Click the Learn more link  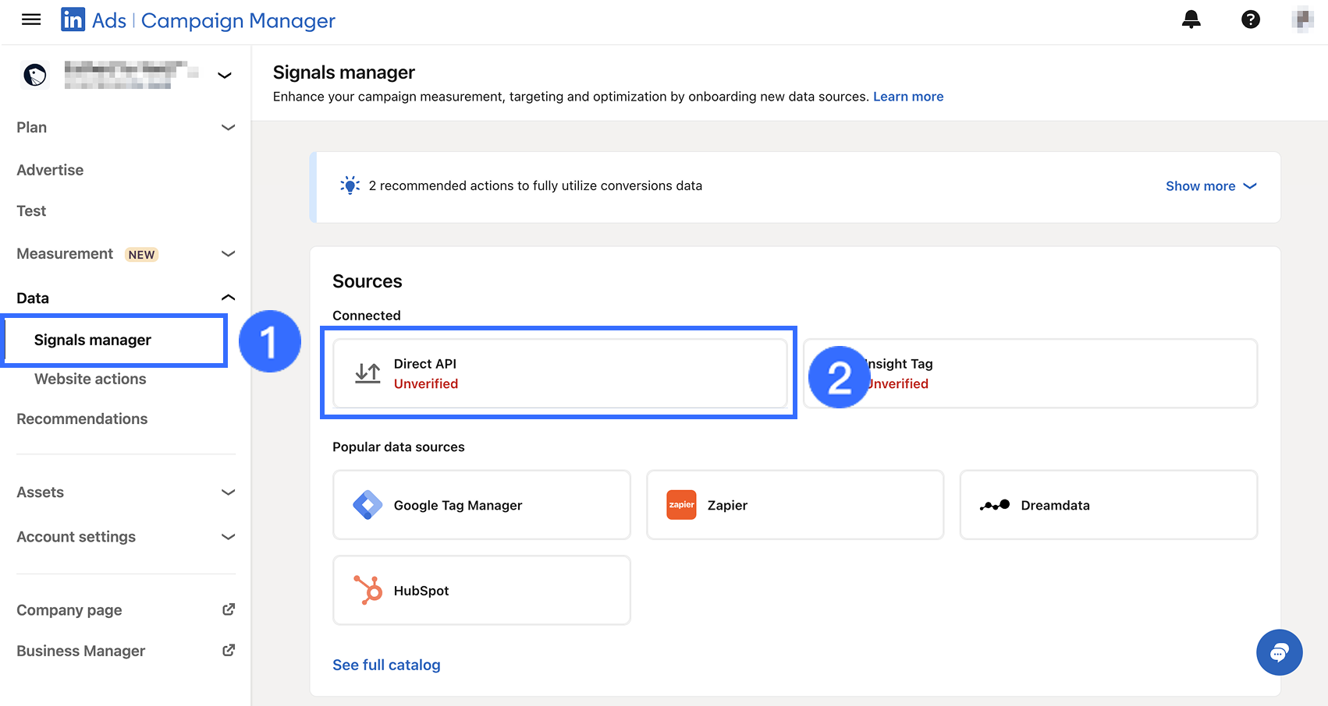pyautogui.click(x=907, y=97)
